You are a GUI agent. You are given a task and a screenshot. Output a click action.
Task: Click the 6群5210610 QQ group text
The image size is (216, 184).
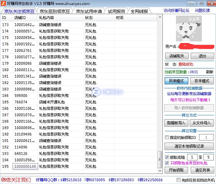point(71,180)
